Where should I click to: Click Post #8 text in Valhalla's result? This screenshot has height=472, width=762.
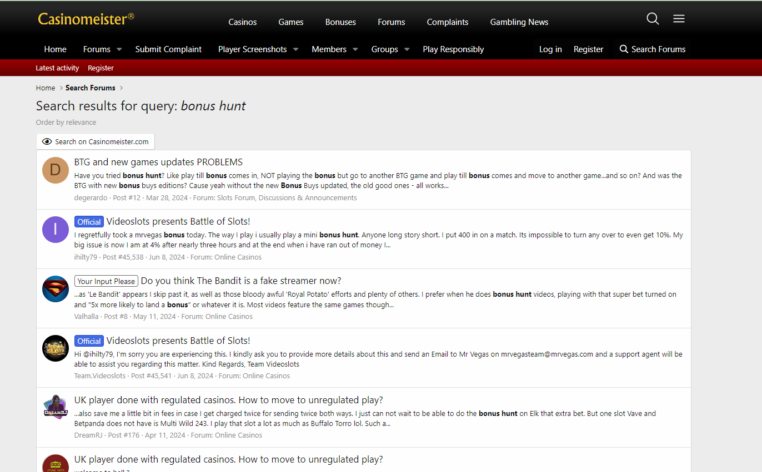click(x=116, y=316)
